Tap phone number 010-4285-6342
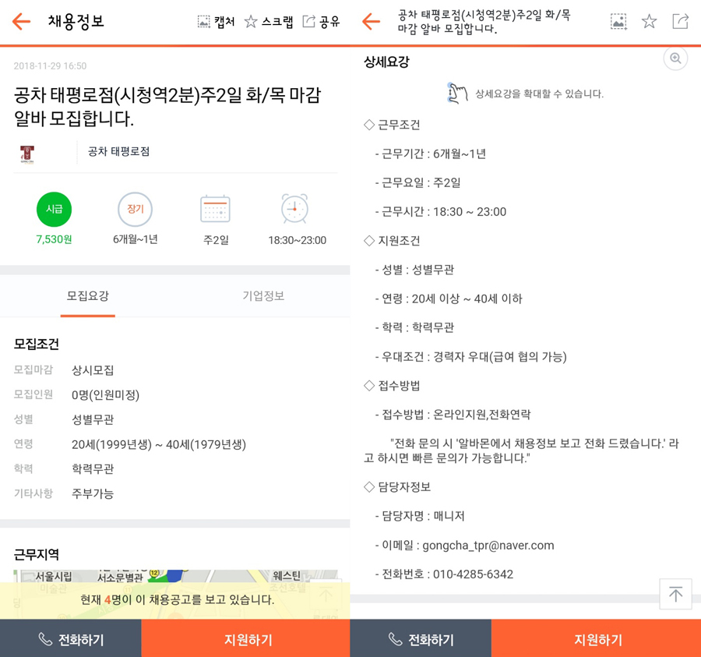The width and height of the screenshot is (701, 657). [473, 574]
